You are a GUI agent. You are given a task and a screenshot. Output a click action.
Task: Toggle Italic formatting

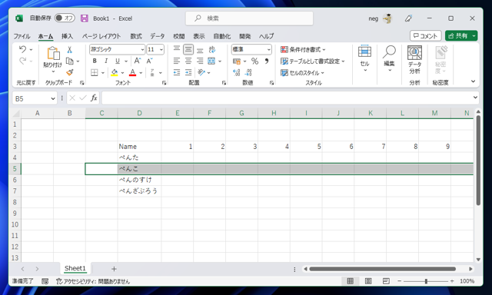point(106,61)
